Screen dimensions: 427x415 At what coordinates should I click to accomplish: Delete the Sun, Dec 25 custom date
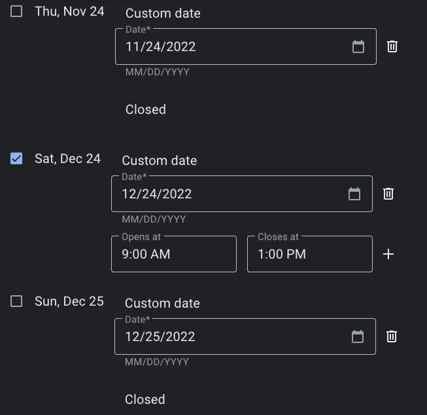[x=392, y=336]
